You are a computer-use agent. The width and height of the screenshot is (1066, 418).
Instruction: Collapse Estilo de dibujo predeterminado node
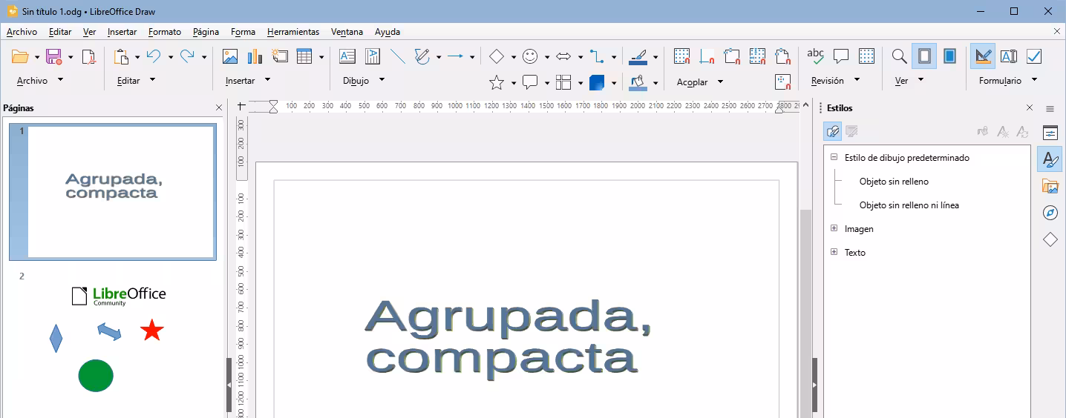coord(834,157)
